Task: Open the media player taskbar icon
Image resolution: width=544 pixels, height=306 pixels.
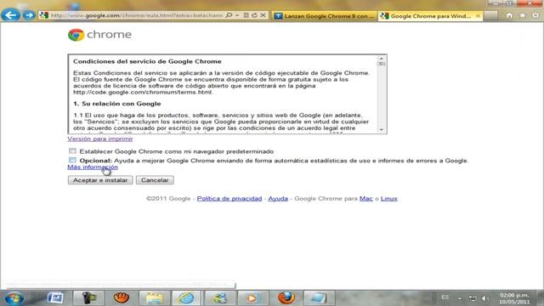Action: 252,298
